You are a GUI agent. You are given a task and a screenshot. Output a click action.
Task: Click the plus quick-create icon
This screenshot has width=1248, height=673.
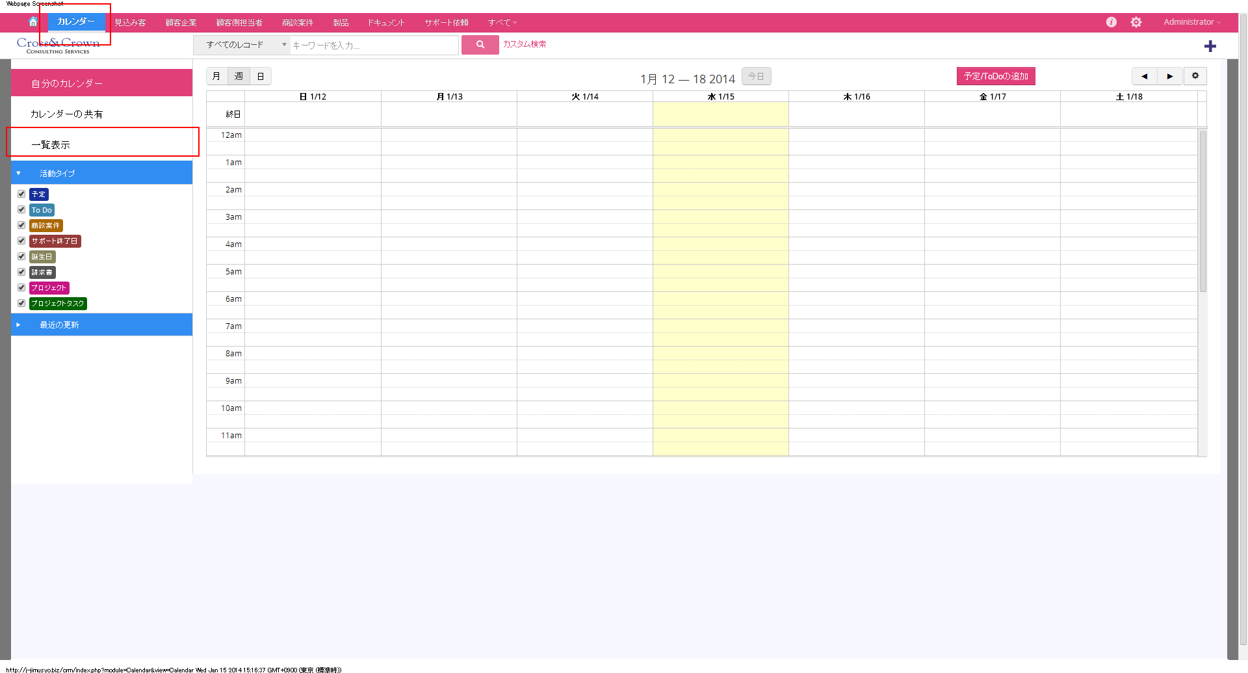[1210, 46]
